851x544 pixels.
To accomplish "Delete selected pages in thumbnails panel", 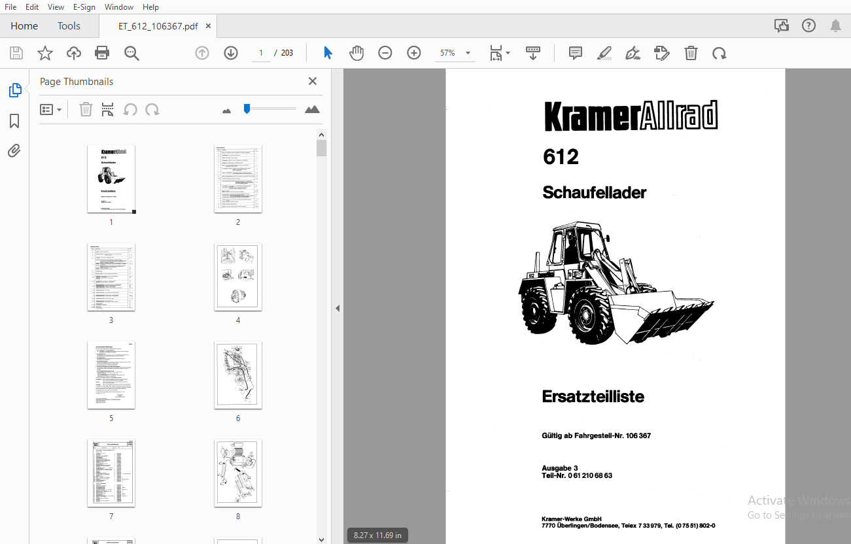I will [86, 109].
